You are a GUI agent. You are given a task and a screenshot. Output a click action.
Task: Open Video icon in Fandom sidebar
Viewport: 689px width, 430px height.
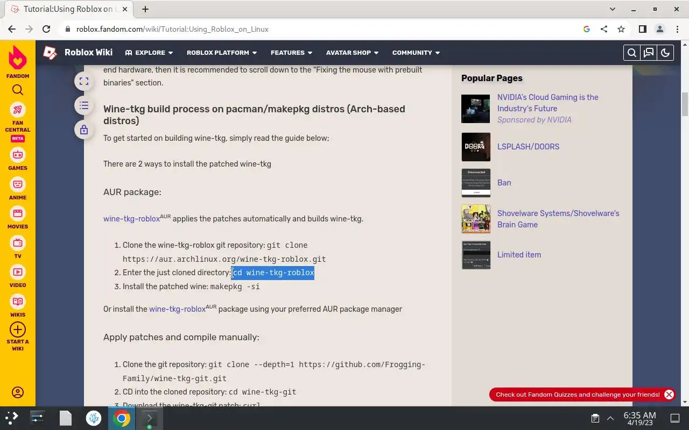pyautogui.click(x=18, y=272)
